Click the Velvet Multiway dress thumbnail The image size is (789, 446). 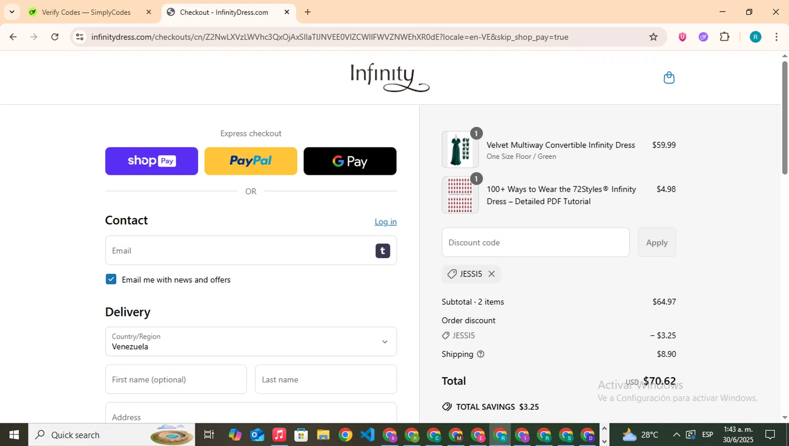point(460,150)
